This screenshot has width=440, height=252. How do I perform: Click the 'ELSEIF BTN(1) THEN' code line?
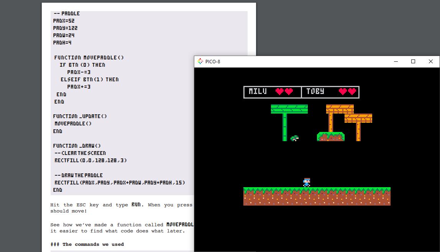[90, 79]
